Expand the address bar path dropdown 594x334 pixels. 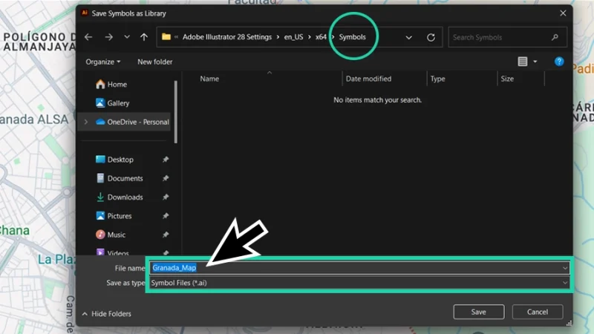coord(409,37)
